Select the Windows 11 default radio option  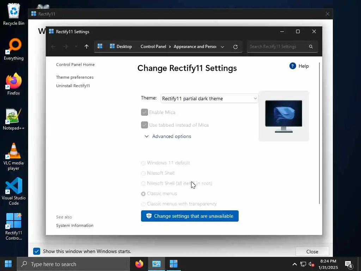click(143, 163)
